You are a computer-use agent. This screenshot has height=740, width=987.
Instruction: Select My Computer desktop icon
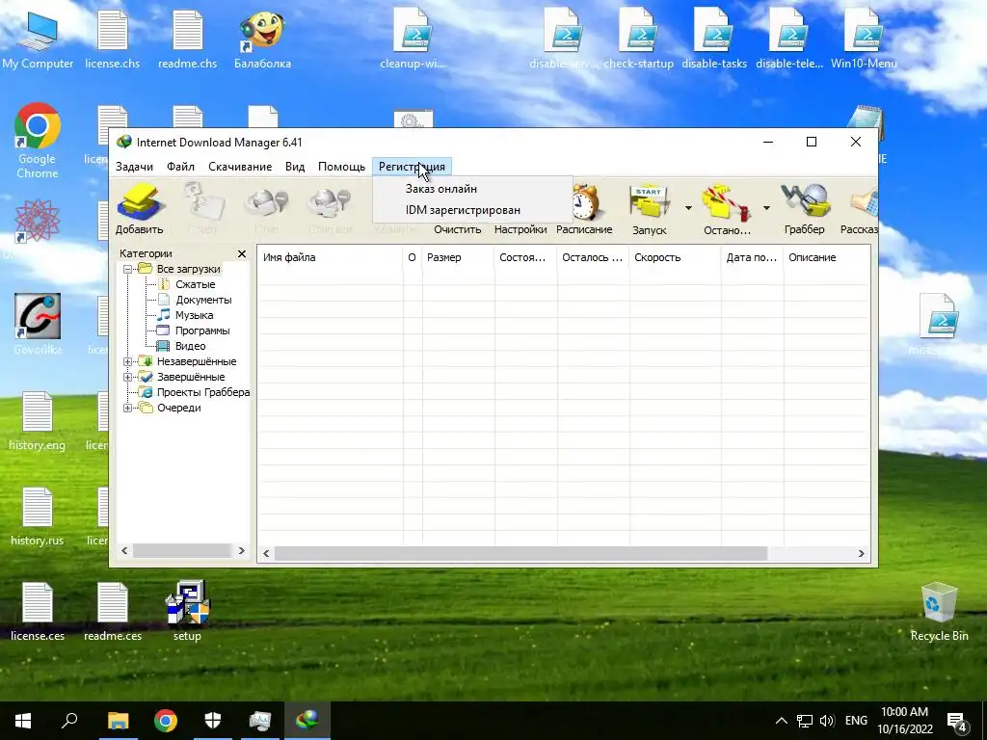(x=38, y=40)
